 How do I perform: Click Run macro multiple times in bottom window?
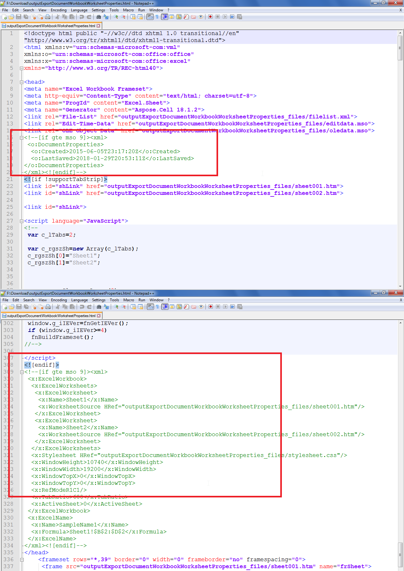click(232, 307)
